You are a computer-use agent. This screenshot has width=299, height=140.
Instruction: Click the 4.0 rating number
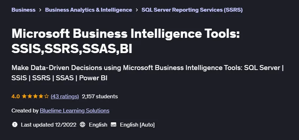[16, 97]
